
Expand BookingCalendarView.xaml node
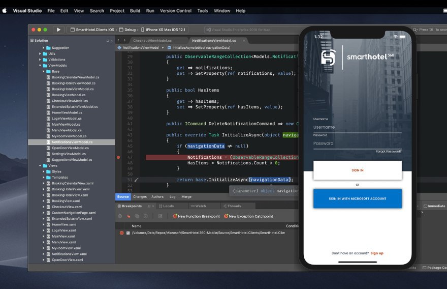[x=43, y=183]
